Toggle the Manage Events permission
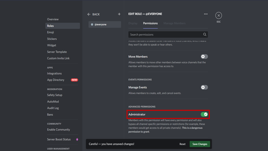This screenshot has width=268, height=151. [x=204, y=87]
